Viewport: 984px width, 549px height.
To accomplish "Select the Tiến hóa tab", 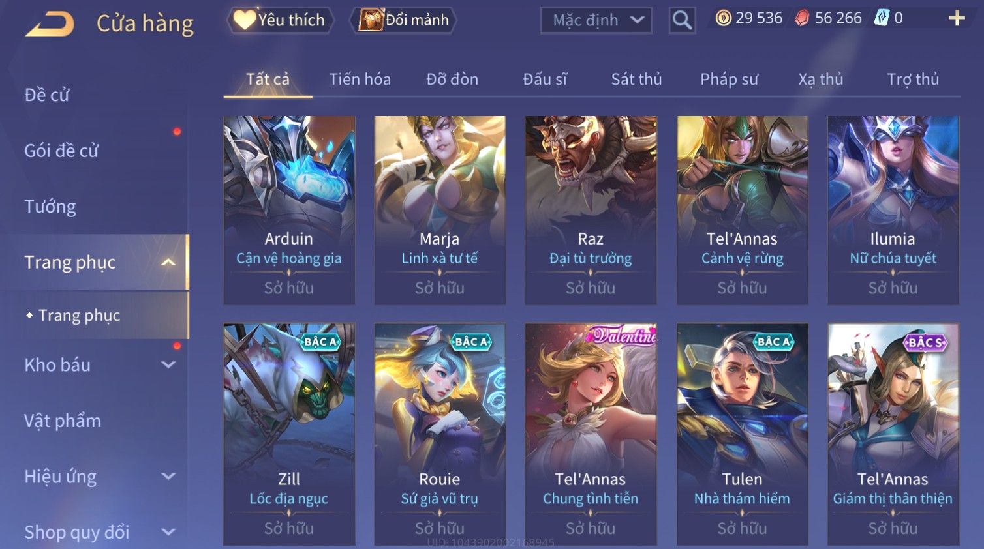I will (360, 80).
